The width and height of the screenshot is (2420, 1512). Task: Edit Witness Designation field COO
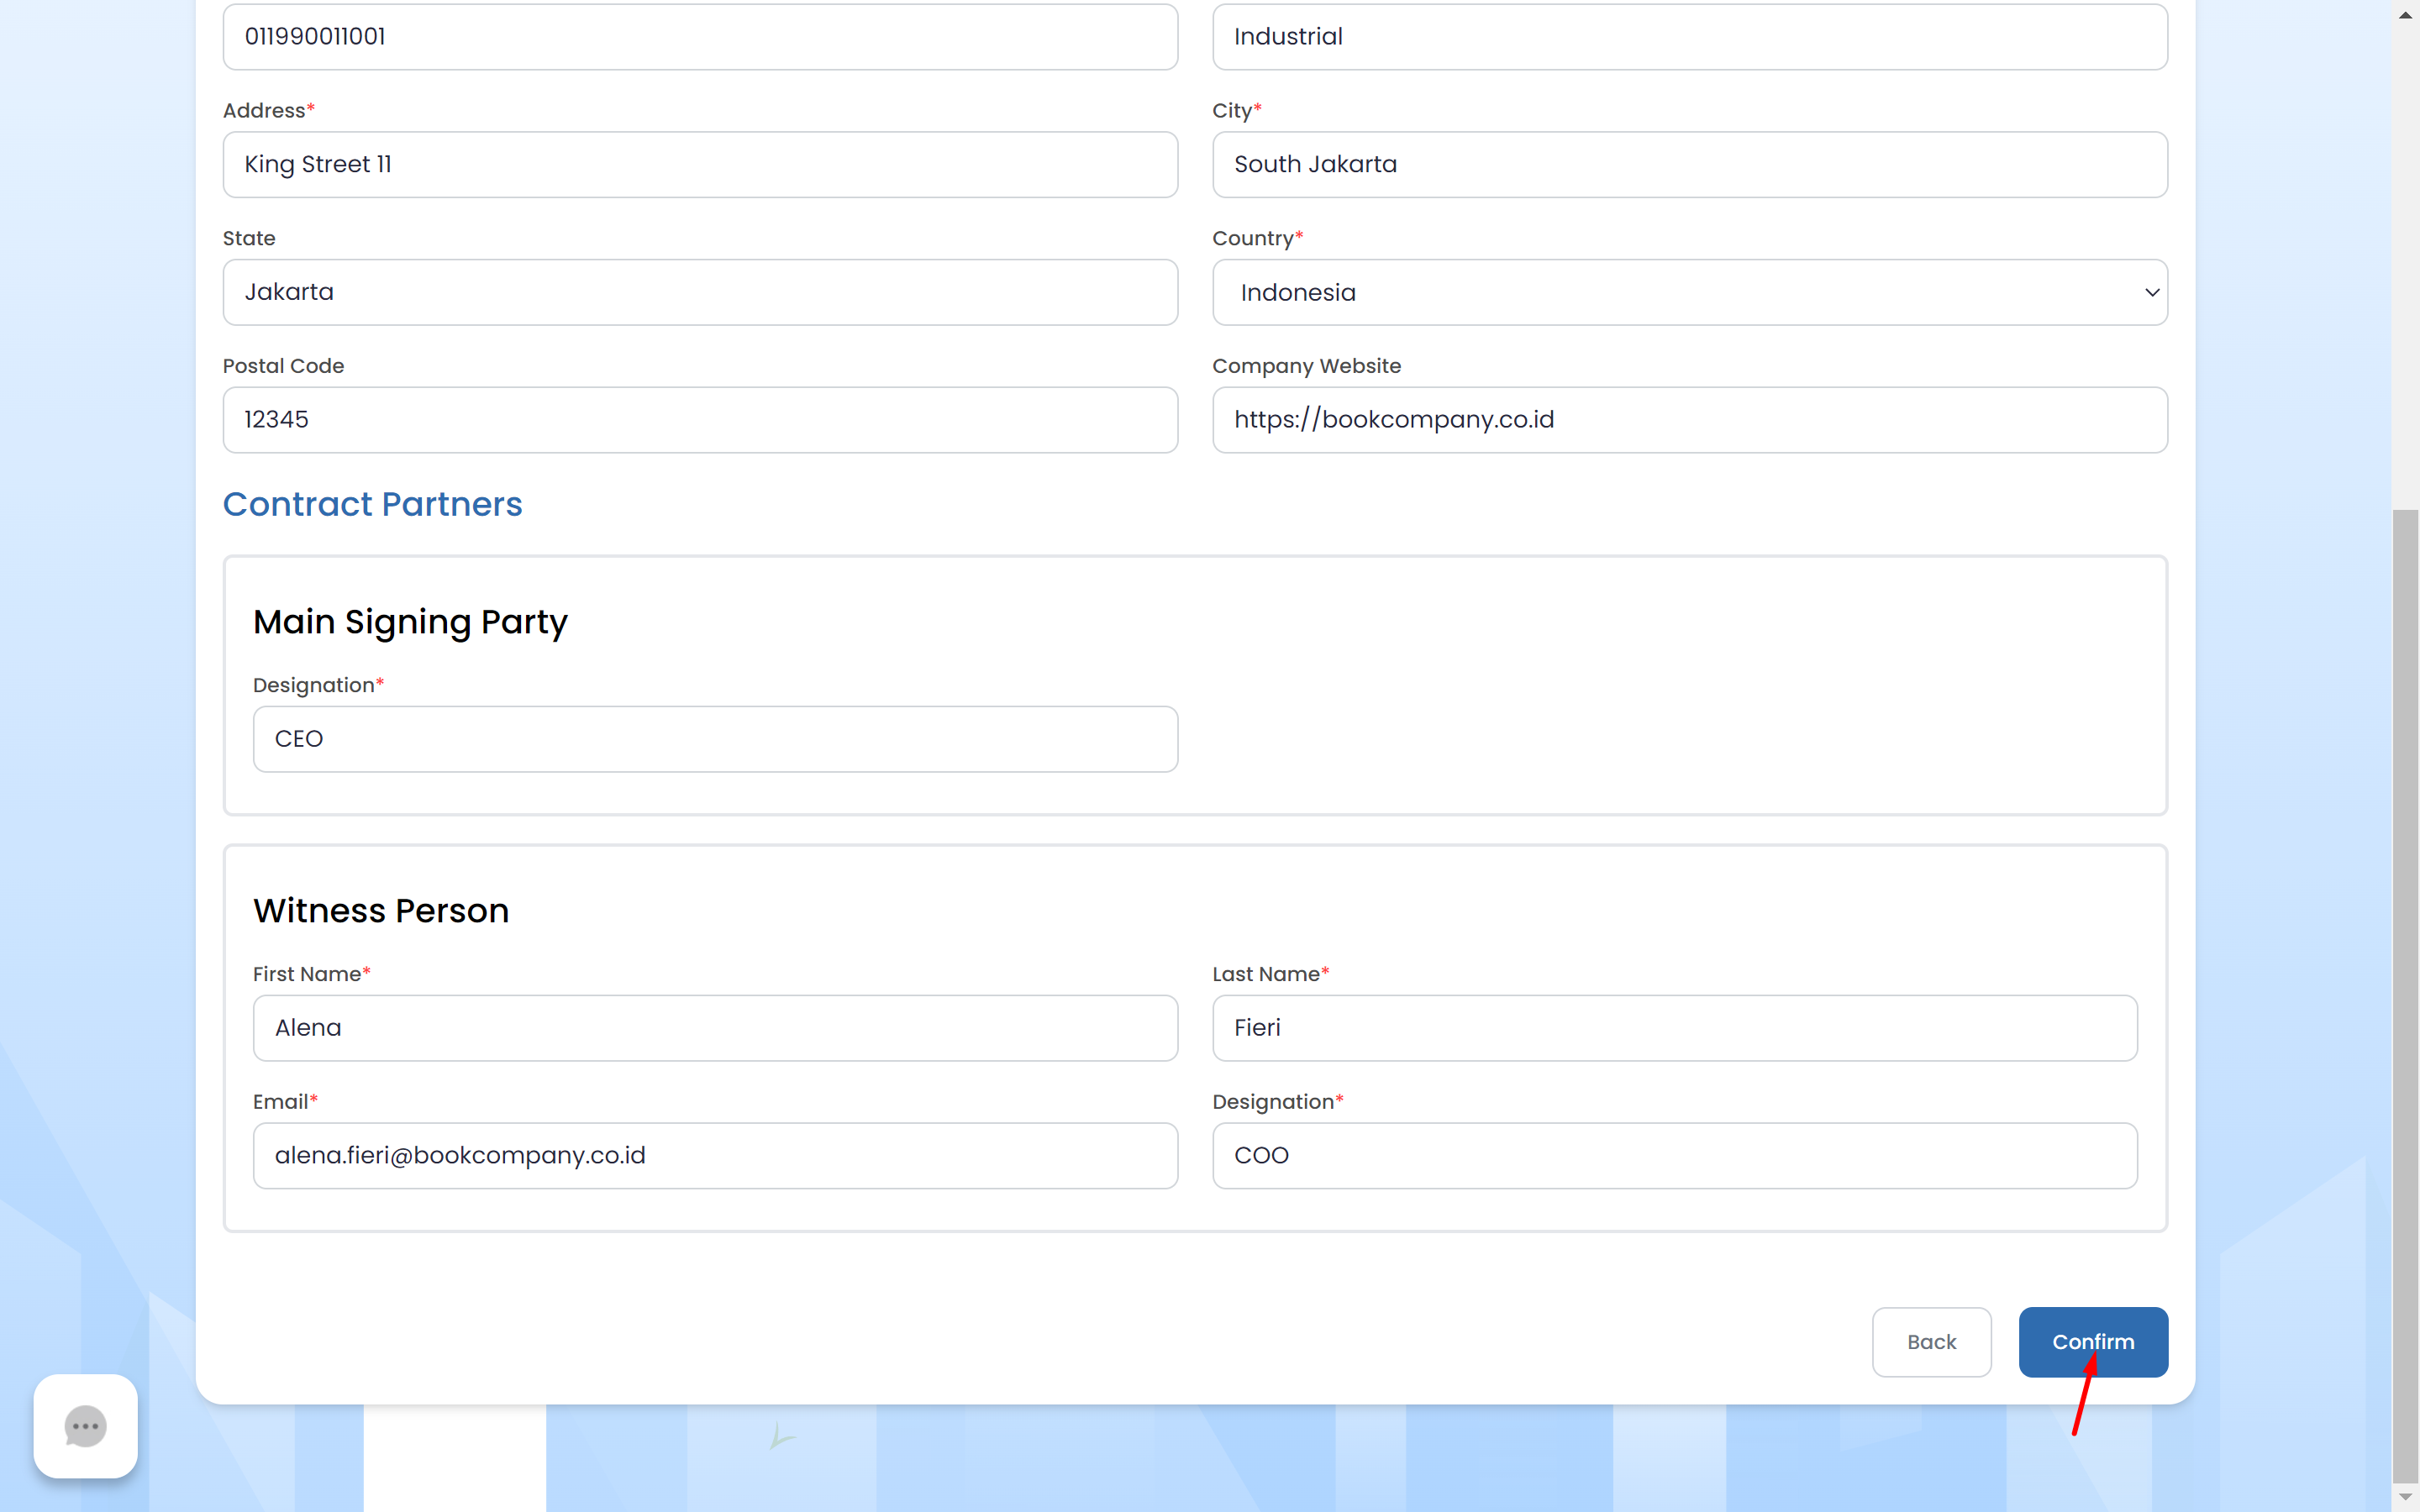pyautogui.click(x=1675, y=1156)
